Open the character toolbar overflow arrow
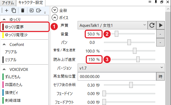171x105 pixels. coord(45,13)
